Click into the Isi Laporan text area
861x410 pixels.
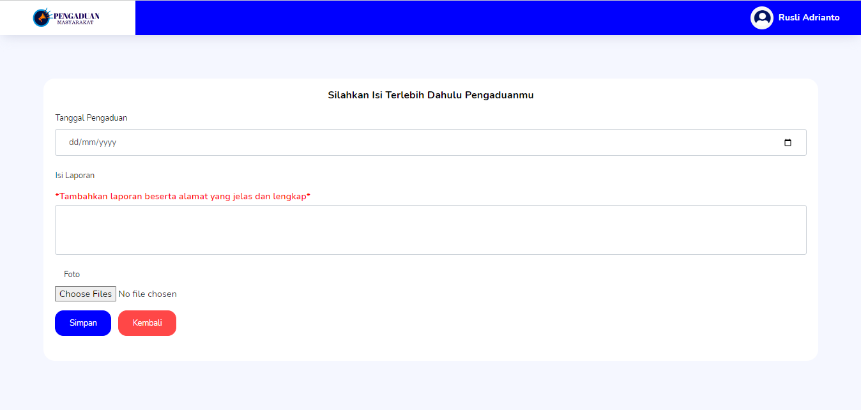[x=430, y=230]
